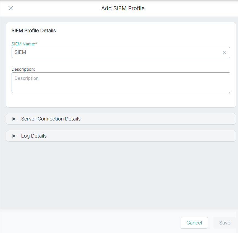
Task: Click the required asterisk next to SIEM Name
Action: pos(36,43)
